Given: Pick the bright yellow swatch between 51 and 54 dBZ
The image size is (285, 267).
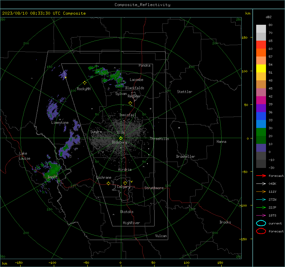Looking at the screenshot, I should pyautogui.click(x=261, y=68).
